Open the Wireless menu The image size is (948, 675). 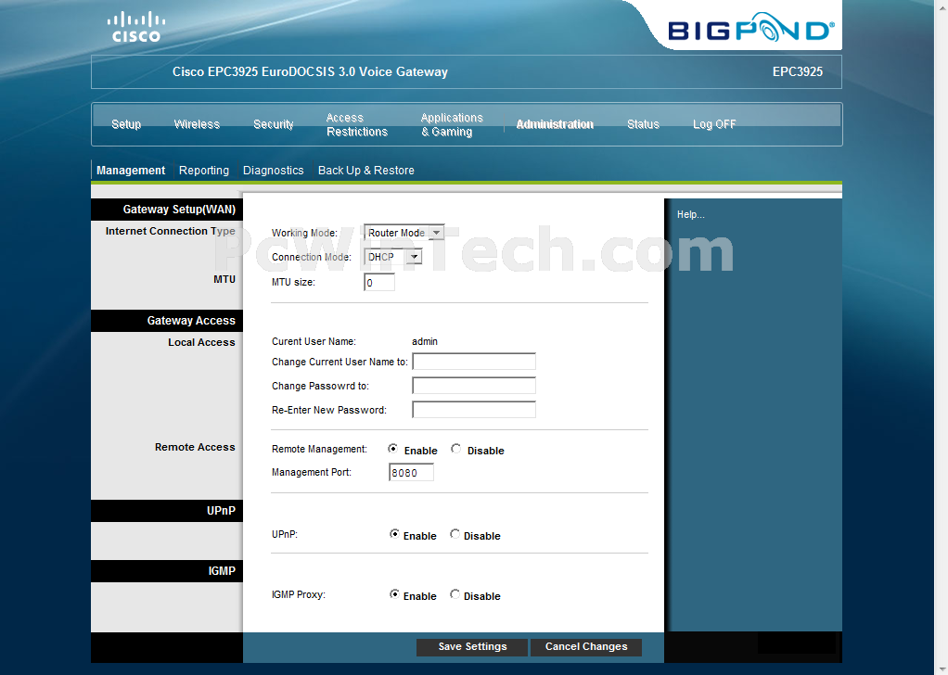[197, 124]
